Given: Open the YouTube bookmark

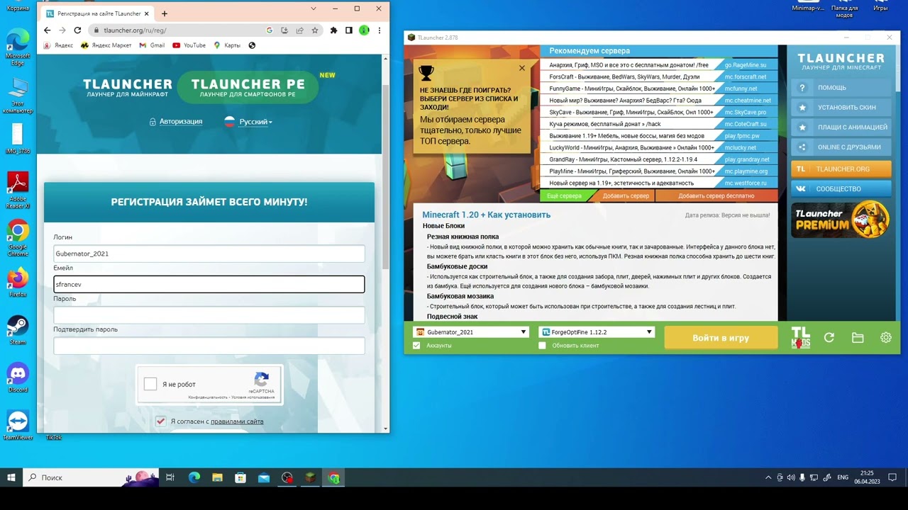Looking at the screenshot, I should click(x=189, y=45).
